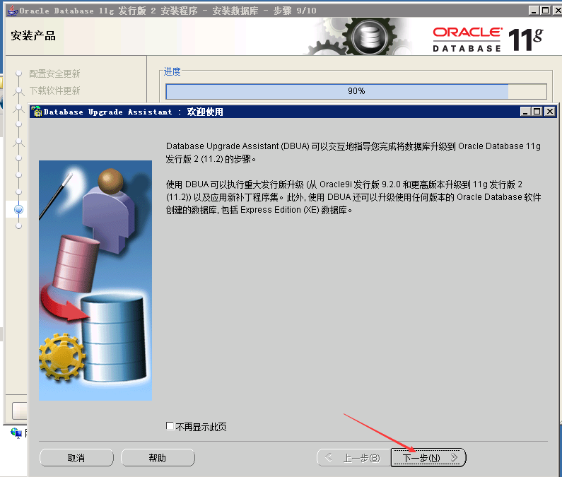Click the database gear emblem in installer banner
The height and width of the screenshot is (477, 562).
coord(370,37)
